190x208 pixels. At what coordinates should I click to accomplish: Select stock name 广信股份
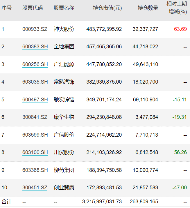64,135
